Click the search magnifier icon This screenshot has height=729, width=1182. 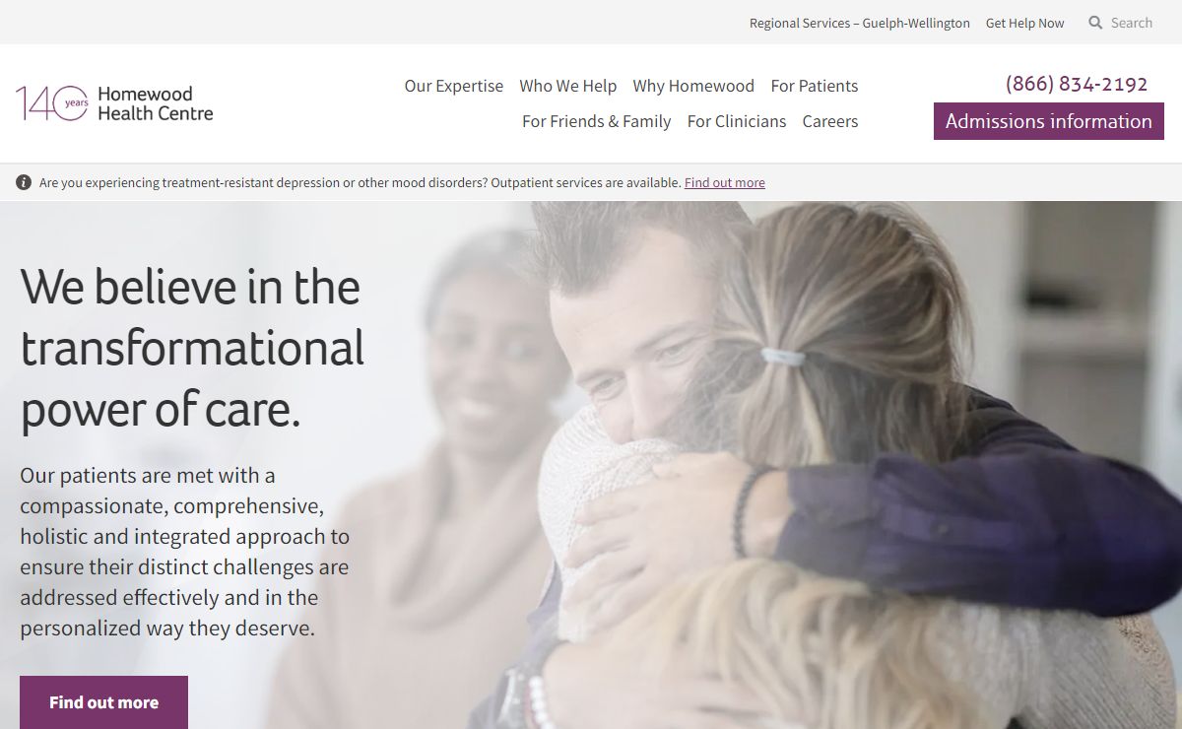click(1095, 23)
